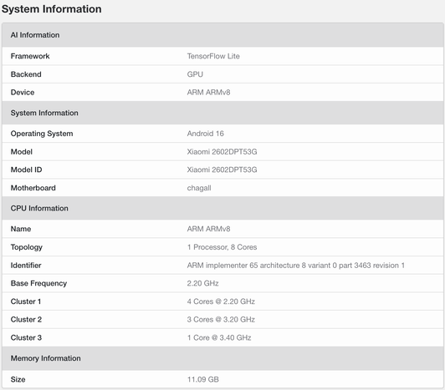The width and height of the screenshot is (445, 390).
Task: Click the Model Xiaomi 2602DPT53G value
Action: tap(222, 152)
